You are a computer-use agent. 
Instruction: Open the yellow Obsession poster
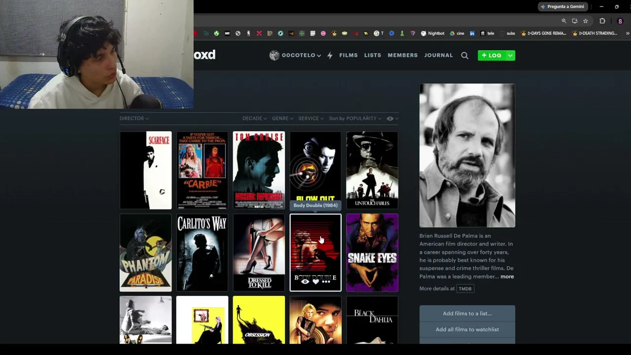tap(259, 320)
